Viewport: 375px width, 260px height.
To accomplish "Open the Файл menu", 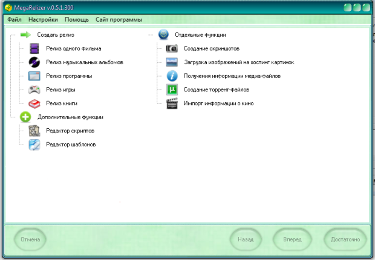I will (15, 19).
